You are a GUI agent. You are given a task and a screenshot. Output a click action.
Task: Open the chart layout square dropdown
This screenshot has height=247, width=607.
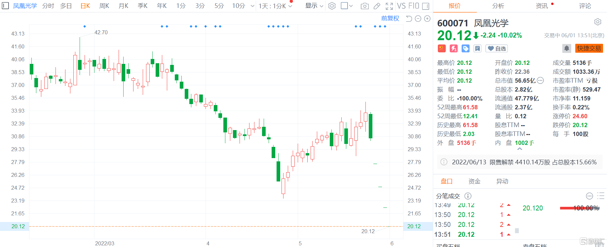click(x=347, y=6)
